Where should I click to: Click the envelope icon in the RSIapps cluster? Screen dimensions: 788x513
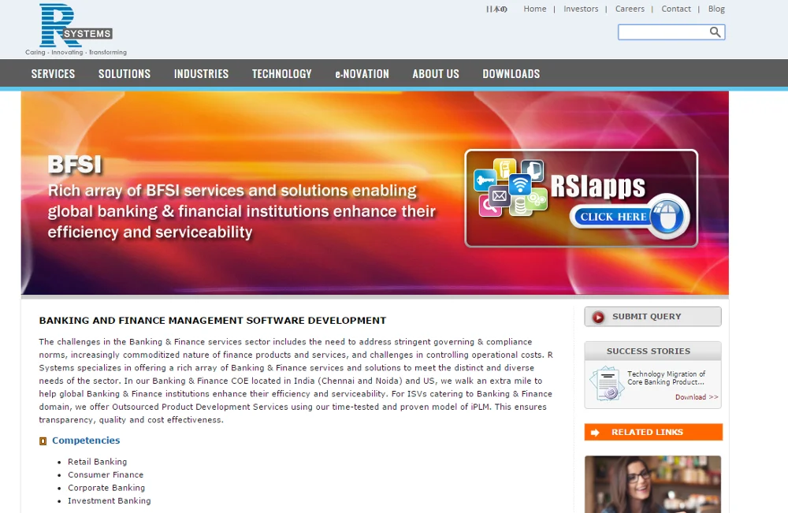[499, 196]
